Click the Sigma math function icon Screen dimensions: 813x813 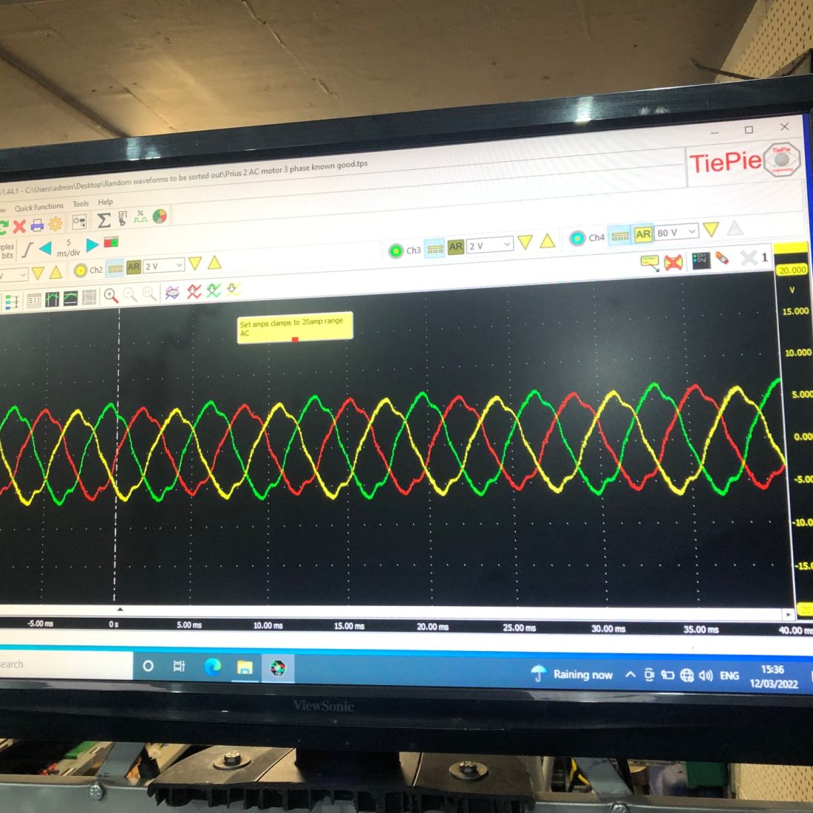point(104,220)
